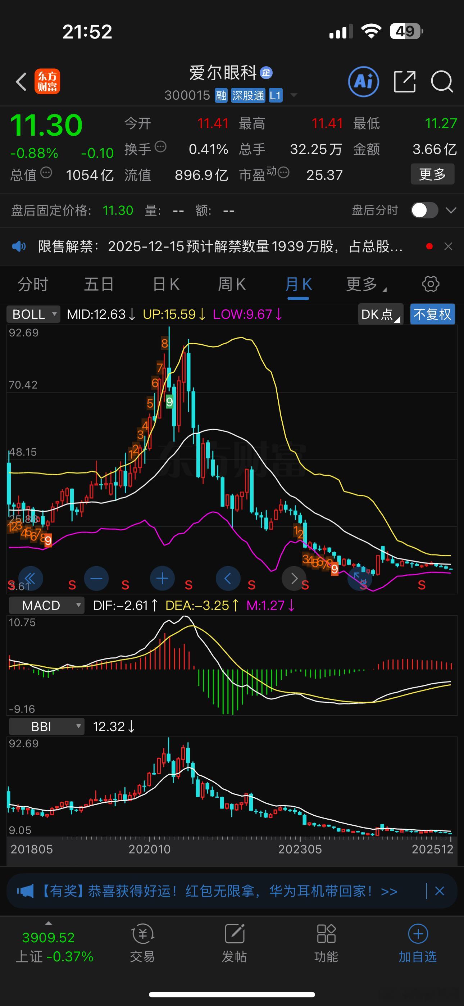The width and height of the screenshot is (464, 1006).
Task: Open the search magnifier icon
Action: pyautogui.click(x=442, y=82)
